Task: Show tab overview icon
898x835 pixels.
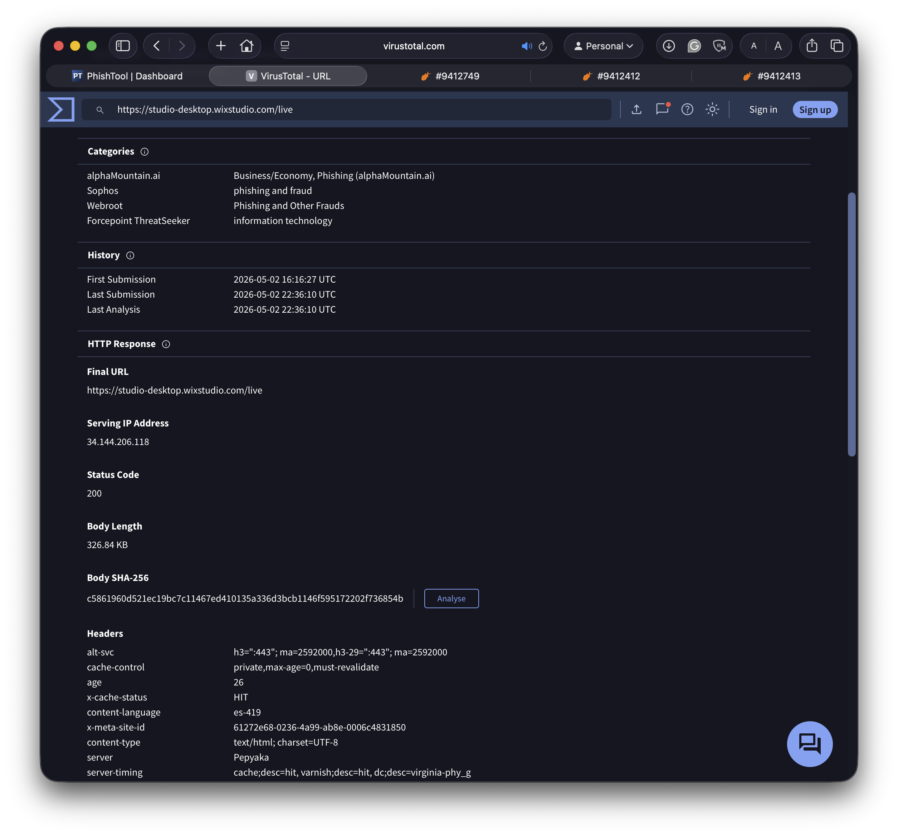Action: [836, 45]
